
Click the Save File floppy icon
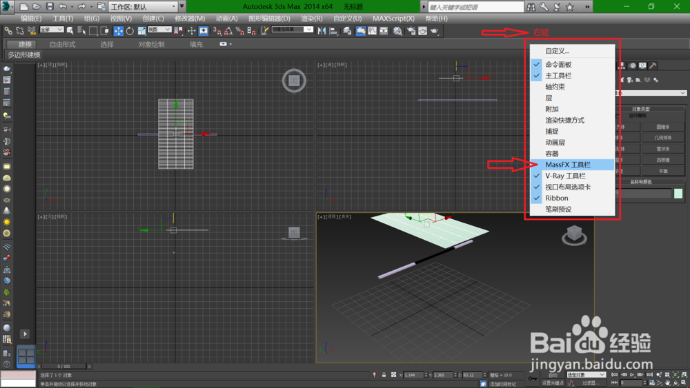coord(49,7)
